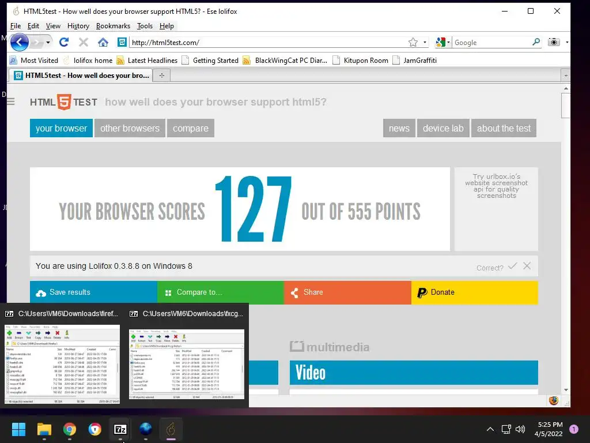Viewport: 590px width, 443px height.
Task: Open the BlackWingCat PC Diary bookmark
Action: point(285,60)
